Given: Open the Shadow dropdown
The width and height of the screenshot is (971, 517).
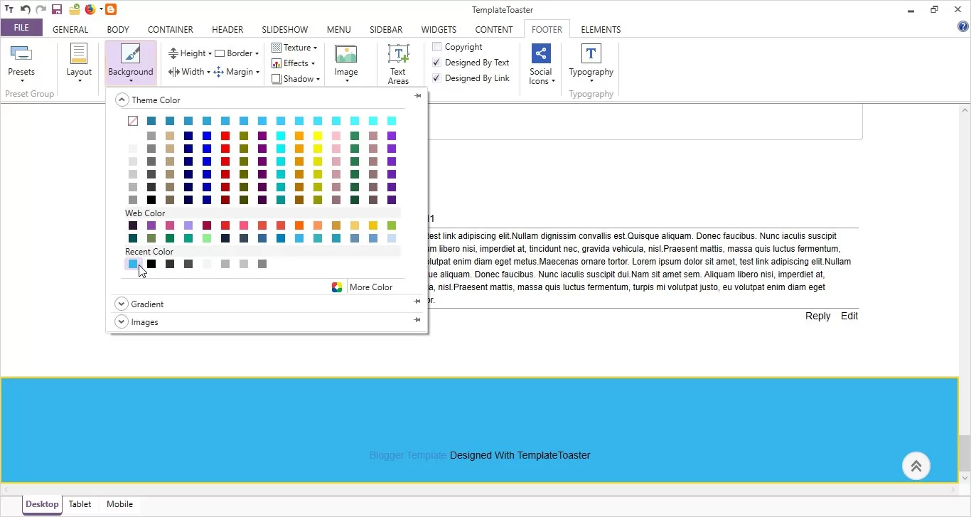Looking at the screenshot, I should tap(296, 79).
